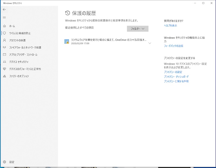Screen dimensions: 216x168
Task: Open the hamburger navigation menu
Action: coord(4,18)
